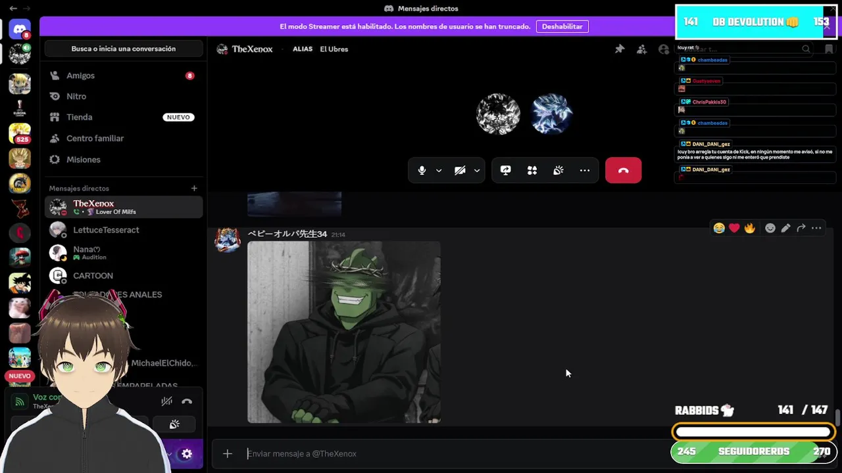Open 'Busca o inicia una conversación' search

pyautogui.click(x=124, y=49)
